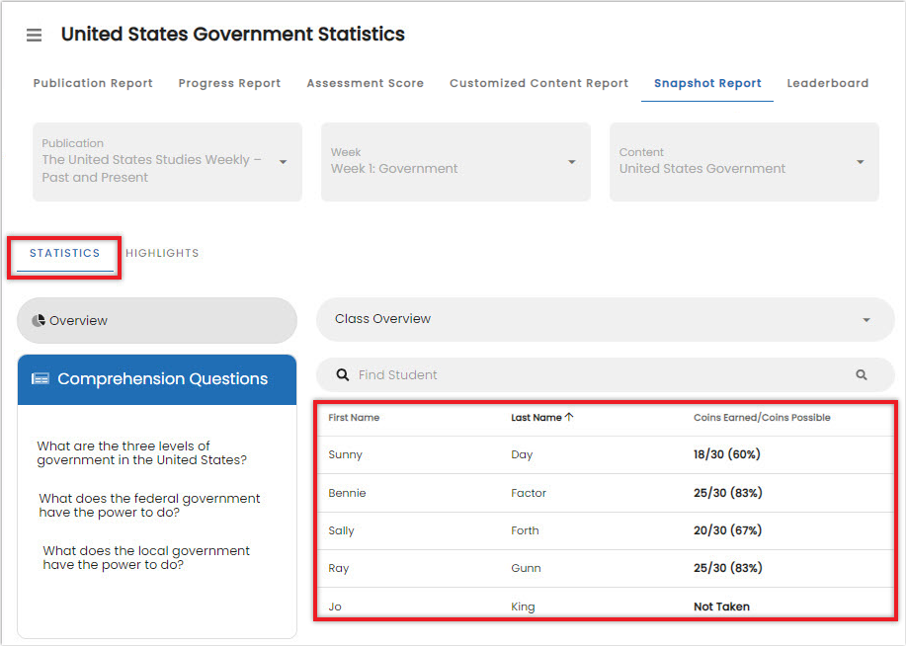The height and width of the screenshot is (647, 907).
Task: Open the Customized Content Report tab
Action: [x=538, y=83]
